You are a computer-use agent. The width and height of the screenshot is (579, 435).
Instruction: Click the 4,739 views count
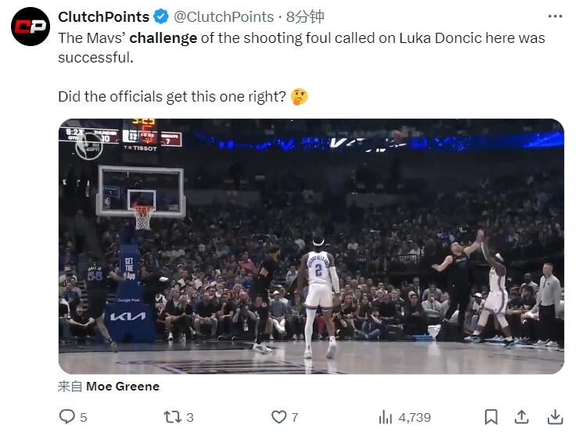[x=415, y=417]
